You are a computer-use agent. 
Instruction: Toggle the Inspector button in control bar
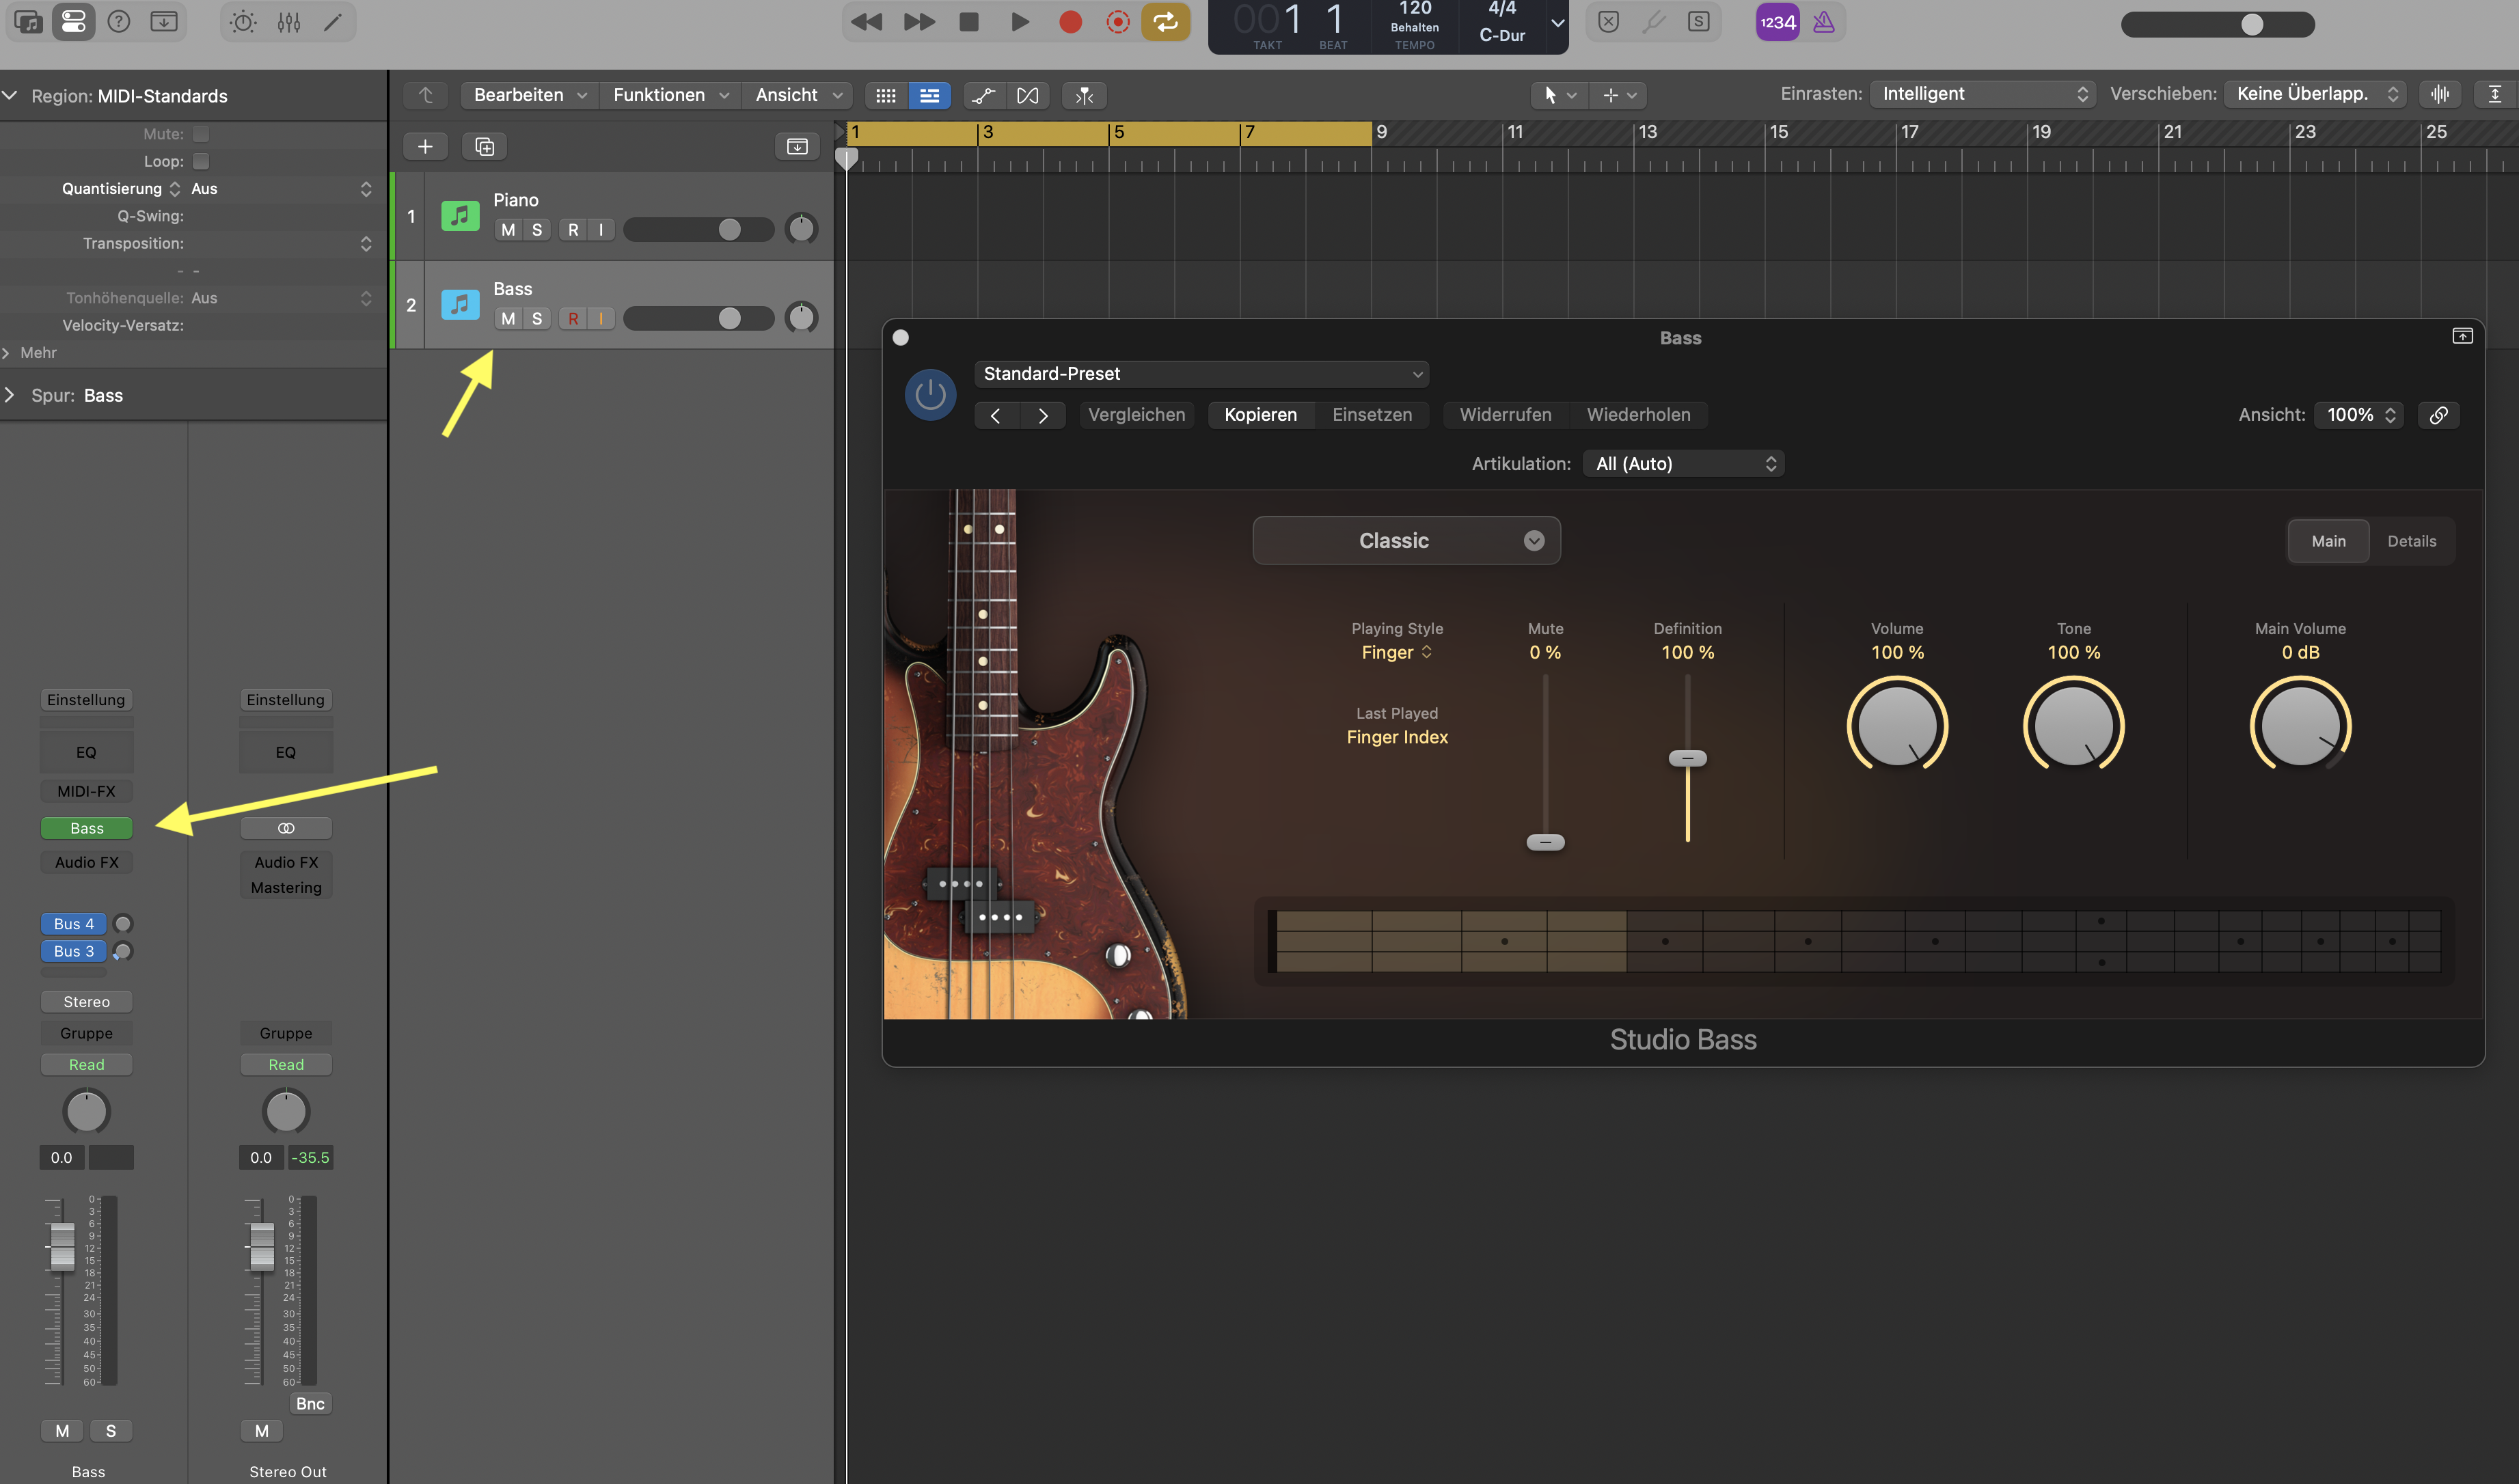[x=73, y=22]
